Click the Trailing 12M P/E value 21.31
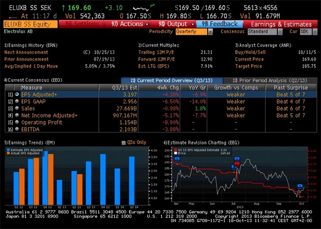This screenshot has height=229, width=321. coord(207,52)
